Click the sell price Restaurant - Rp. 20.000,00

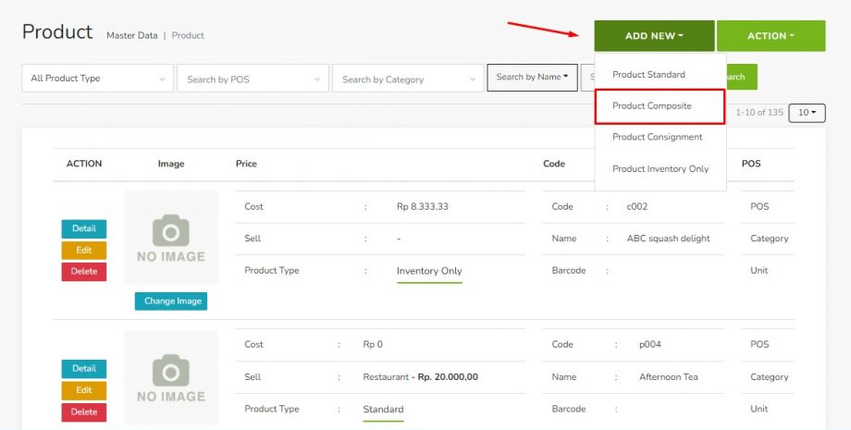point(421,377)
